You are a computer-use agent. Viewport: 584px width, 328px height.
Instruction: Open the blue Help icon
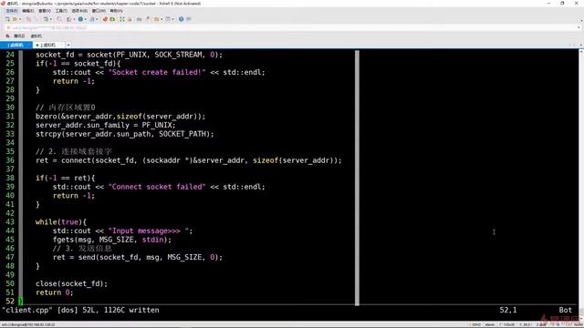pyautogui.click(x=181, y=19)
